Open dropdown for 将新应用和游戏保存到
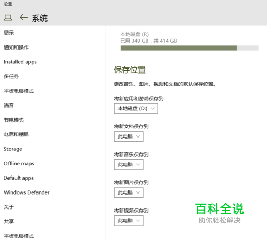 pos(136,108)
